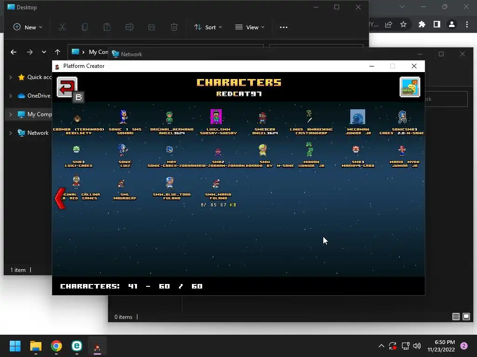The height and width of the screenshot is (357, 477).
Task: Choose the Sonic character by Luiz
Action: tap(123, 150)
